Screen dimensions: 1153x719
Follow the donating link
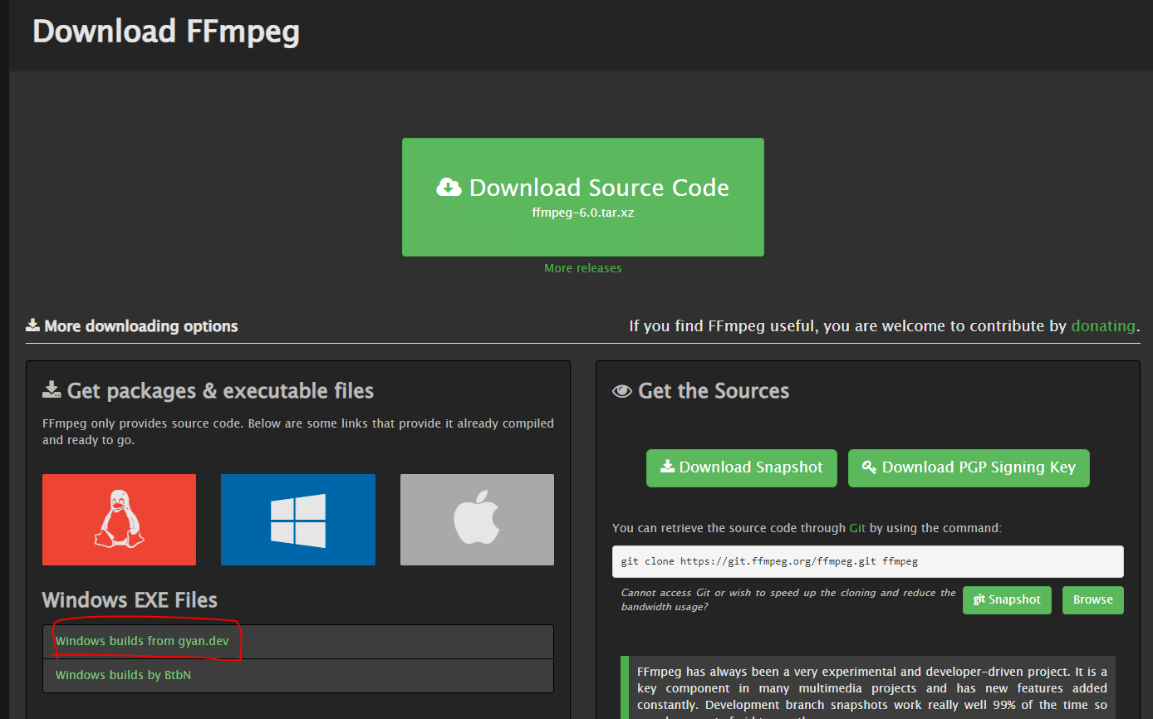point(1103,325)
